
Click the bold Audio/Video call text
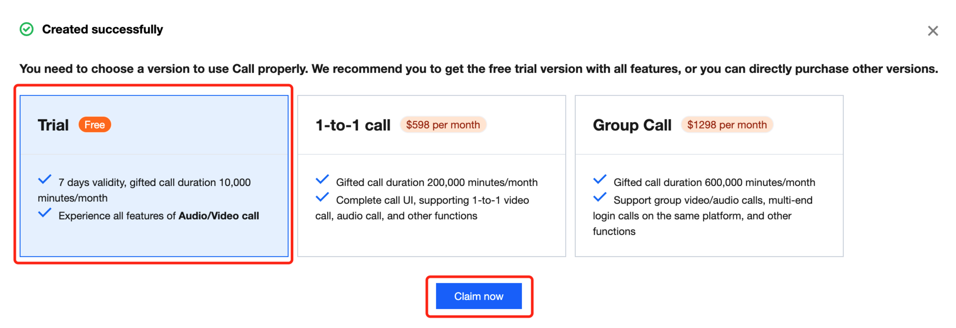pos(219,216)
